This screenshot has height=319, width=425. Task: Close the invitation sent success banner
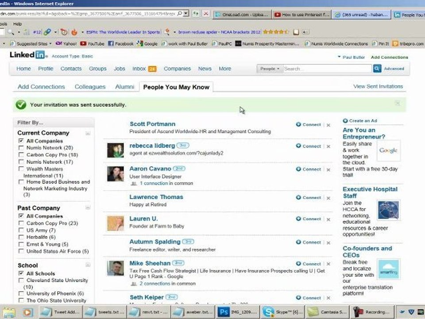[398, 103]
